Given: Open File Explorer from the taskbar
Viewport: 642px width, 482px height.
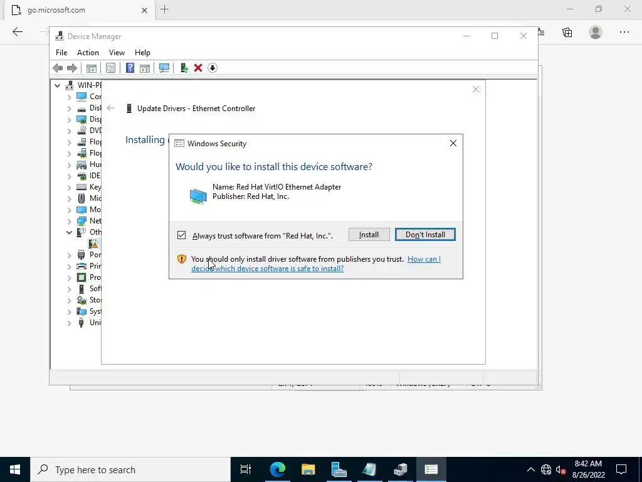Looking at the screenshot, I should (308, 469).
